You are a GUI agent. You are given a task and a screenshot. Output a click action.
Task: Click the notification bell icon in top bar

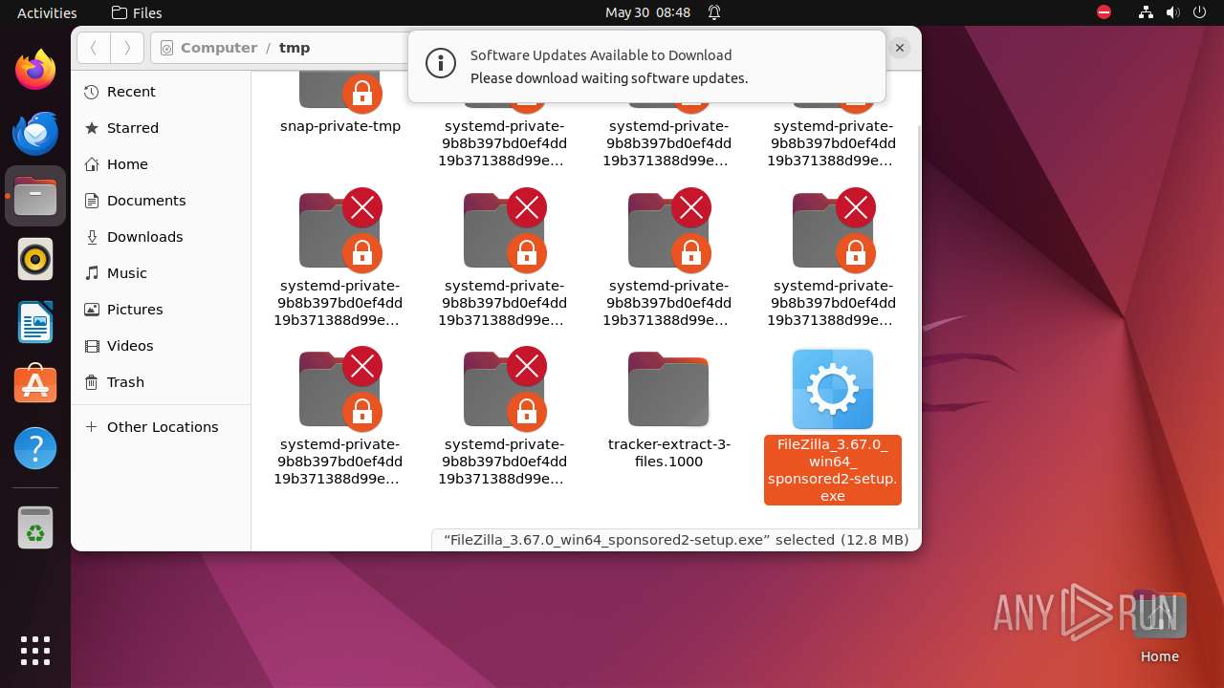[714, 12]
